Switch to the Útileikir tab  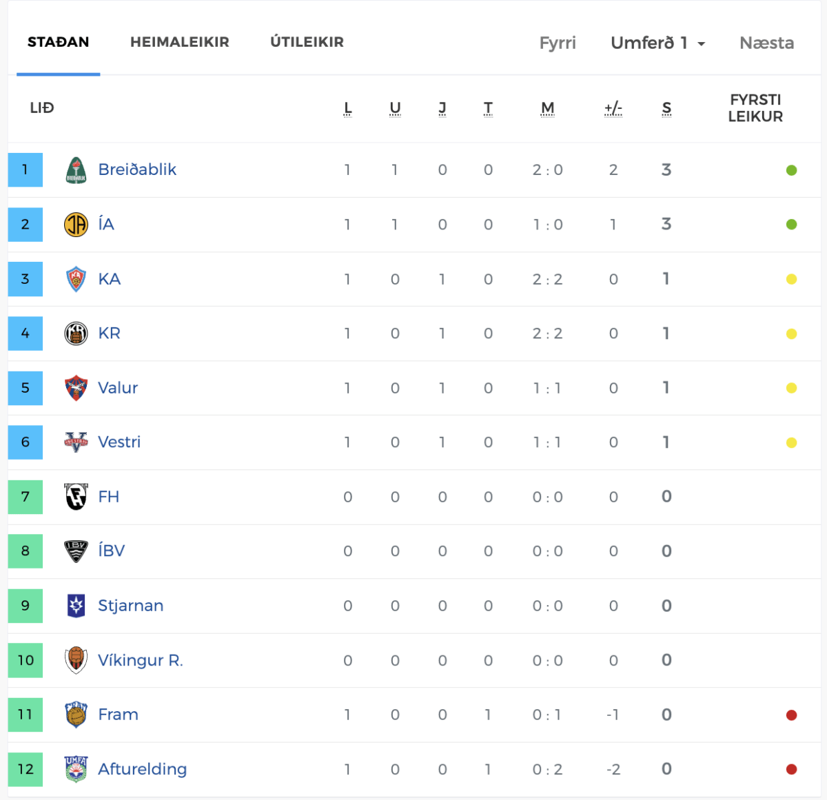307,42
